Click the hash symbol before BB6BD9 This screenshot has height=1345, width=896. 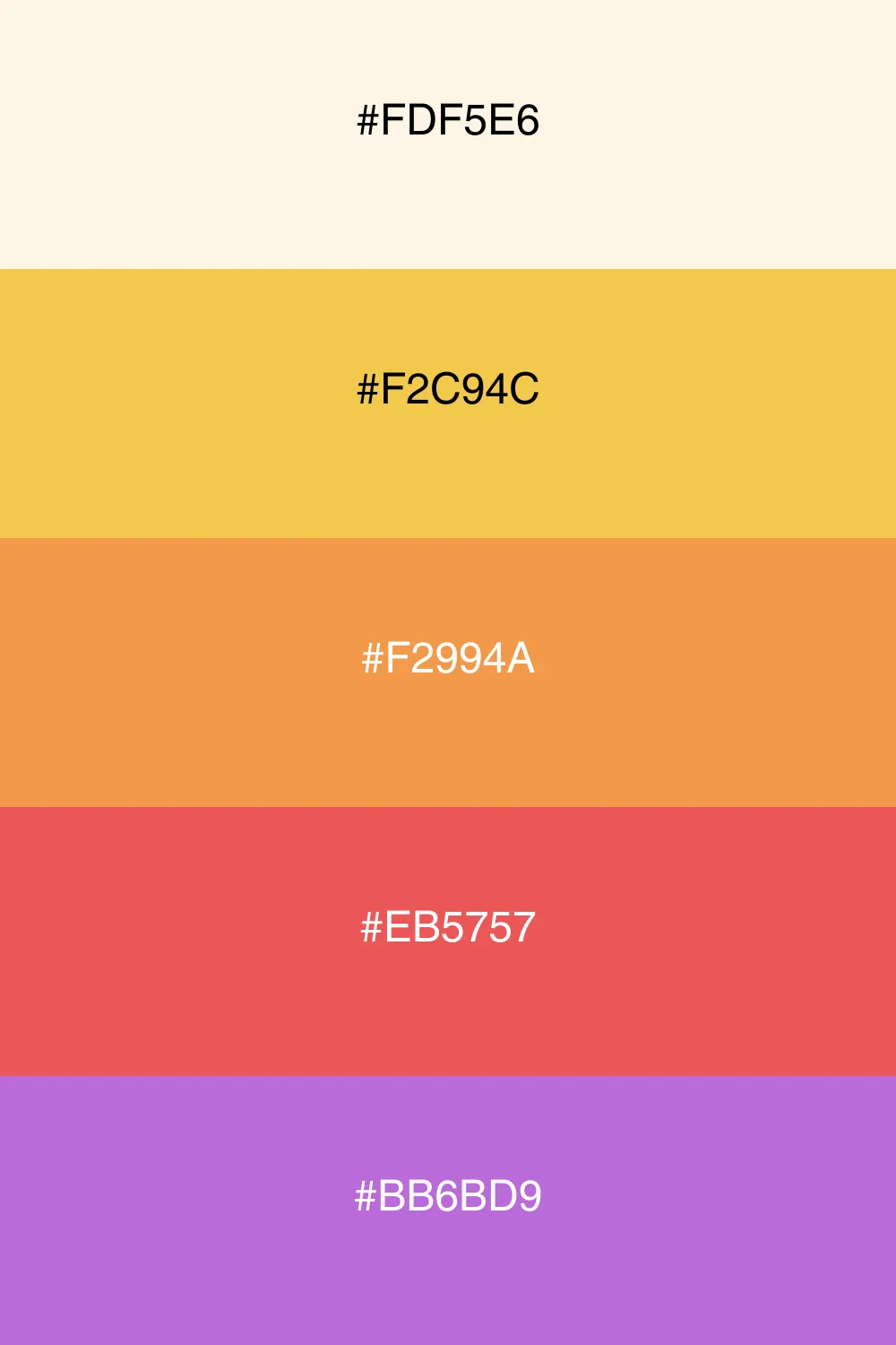pos(366,1196)
